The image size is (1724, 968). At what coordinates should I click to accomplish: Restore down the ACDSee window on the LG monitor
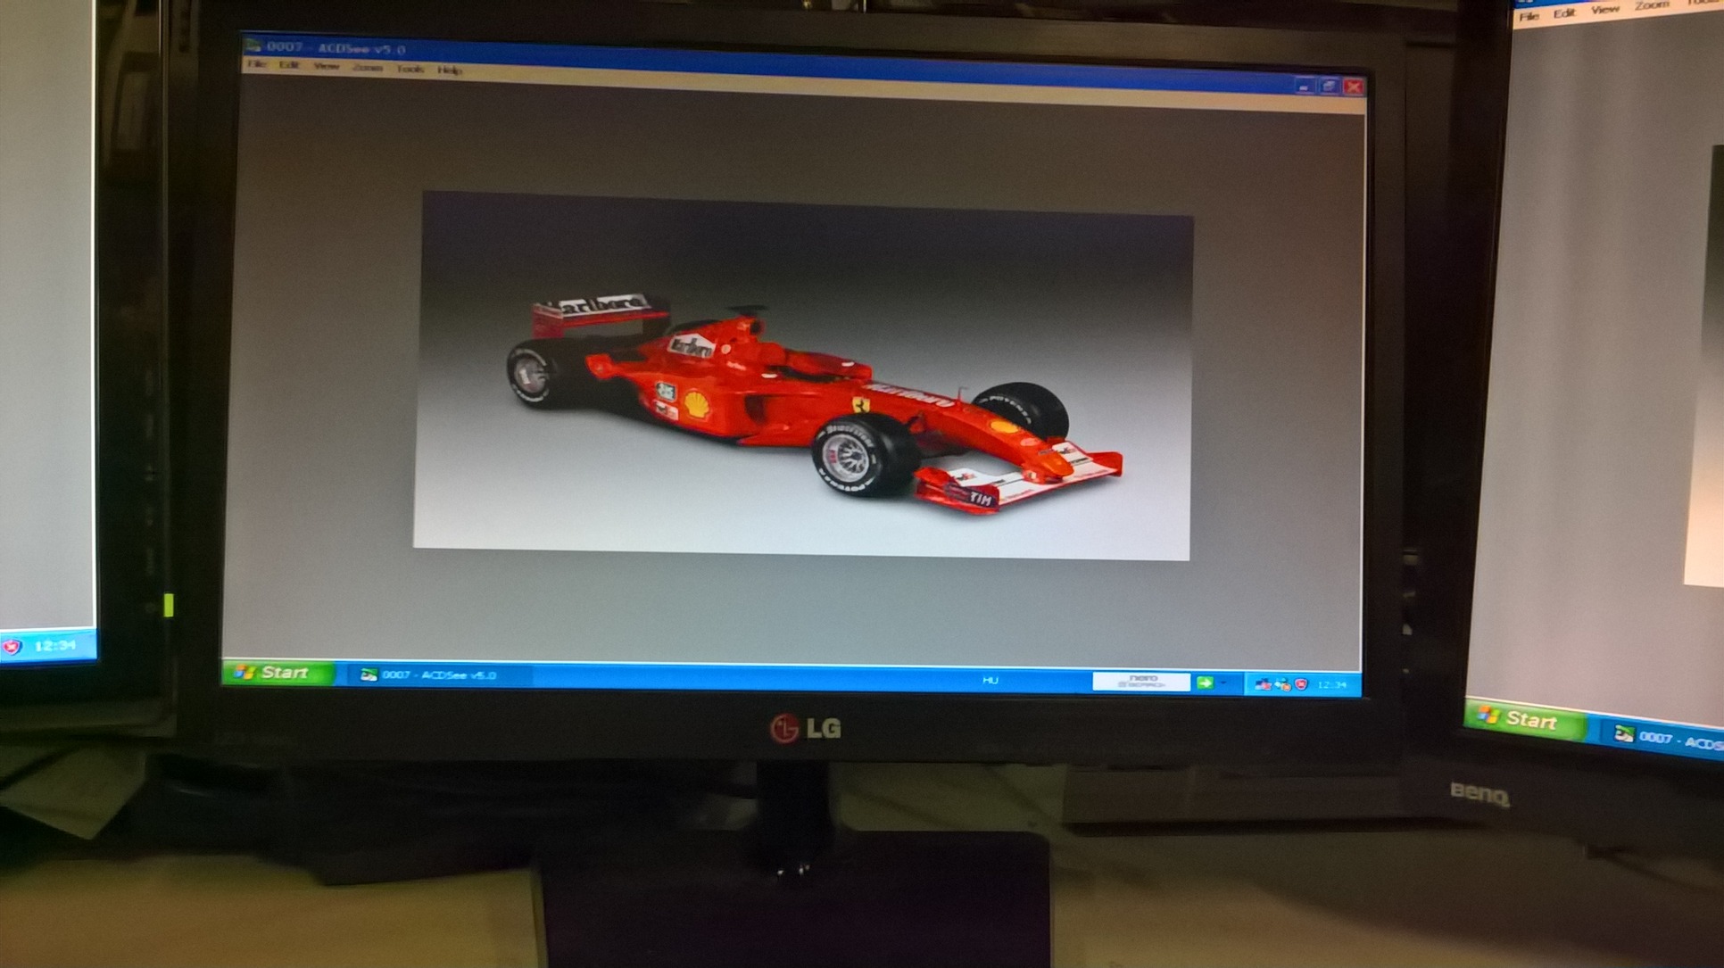[x=1329, y=86]
